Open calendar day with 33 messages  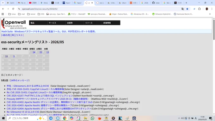6,56
